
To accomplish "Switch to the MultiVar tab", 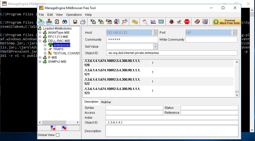I will [x=106, y=102].
